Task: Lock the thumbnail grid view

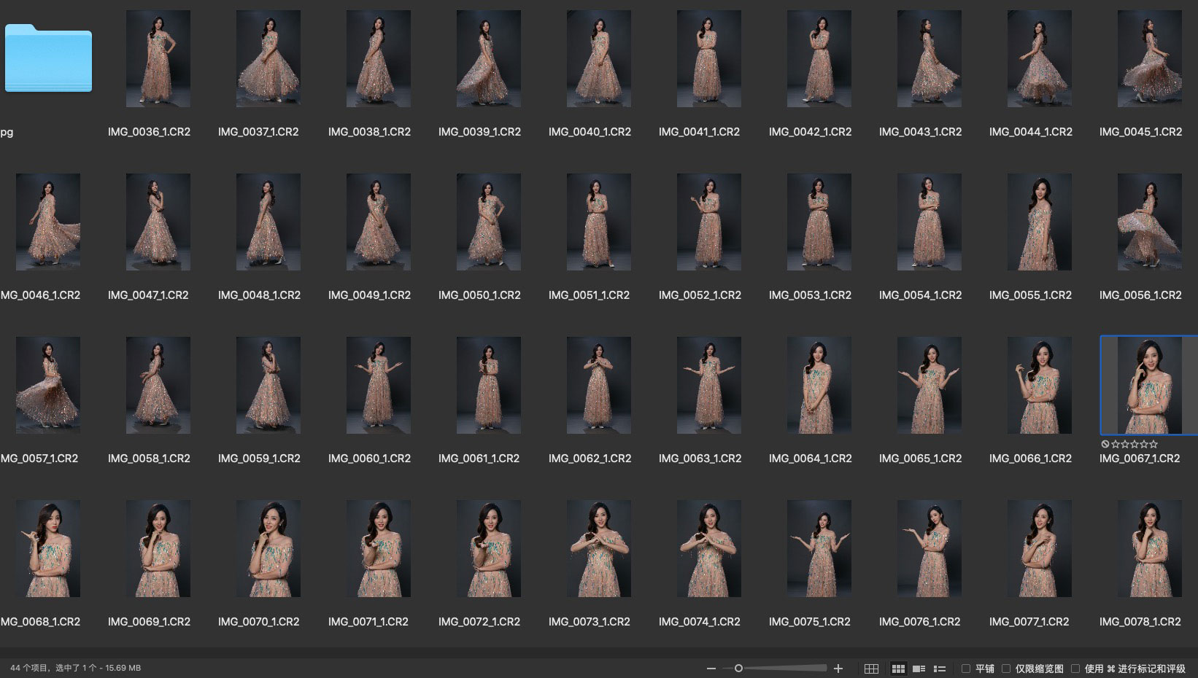Action: click(871, 669)
